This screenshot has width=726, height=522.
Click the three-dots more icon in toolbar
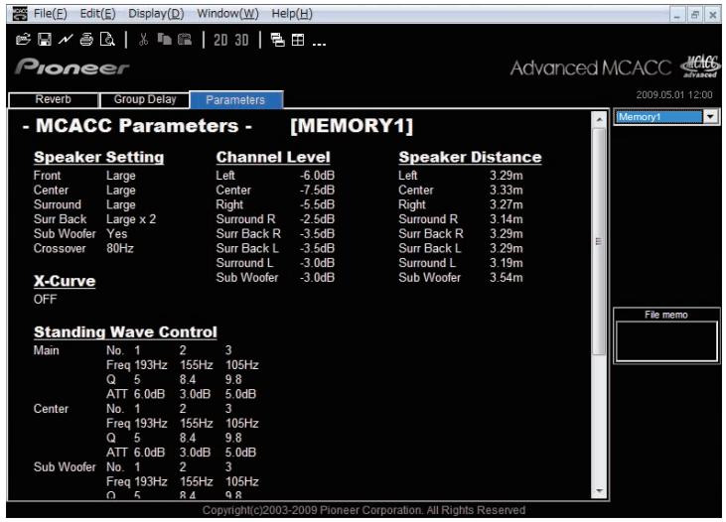pos(319,44)
